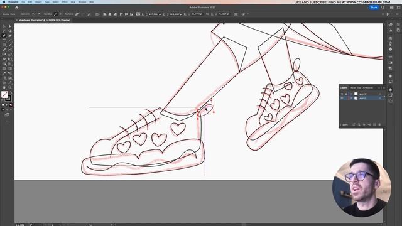Close the sketch and illustration document tab
Viewport: 402px width, 226px height.
(17, 20)
